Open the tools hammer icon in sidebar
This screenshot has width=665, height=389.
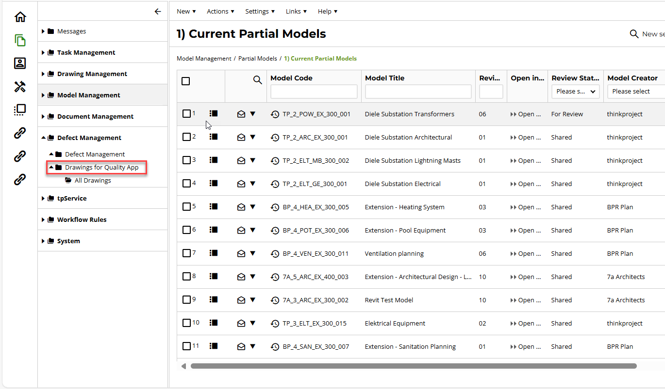click(20, 87)
